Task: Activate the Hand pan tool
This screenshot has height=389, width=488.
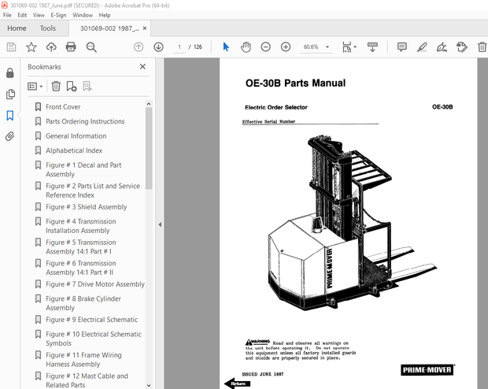Action: (x=246, y=47)
